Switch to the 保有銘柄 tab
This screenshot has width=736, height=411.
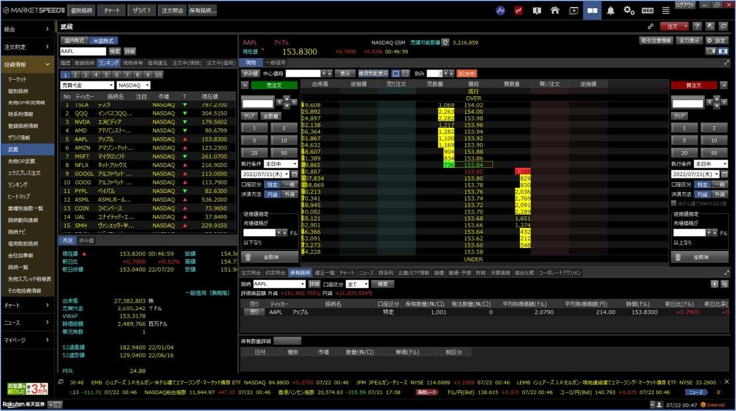click(300, 273)
